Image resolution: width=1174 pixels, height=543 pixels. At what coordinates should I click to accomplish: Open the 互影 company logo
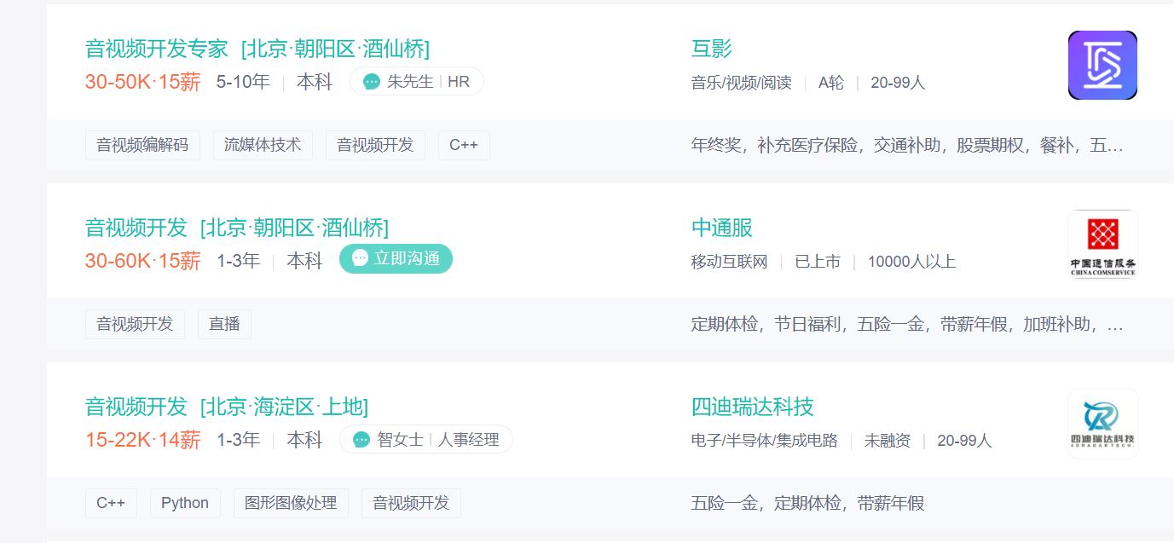(x=1102, y=66)
